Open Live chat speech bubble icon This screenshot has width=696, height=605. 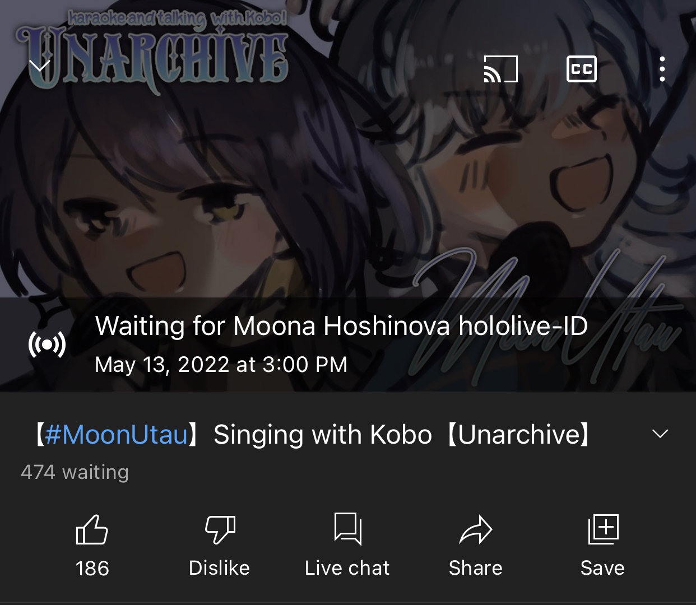[x=347, y=529]
